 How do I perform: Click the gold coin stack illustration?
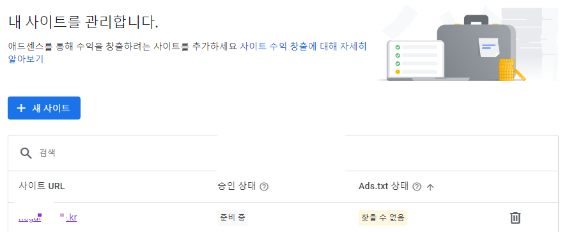pos(510,70)
